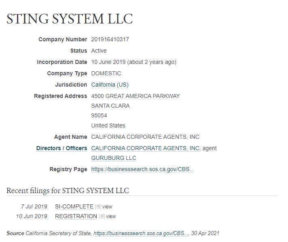Open CALIFORNIA CORPORATE AGENTS, INC officer link

(145, 148)
